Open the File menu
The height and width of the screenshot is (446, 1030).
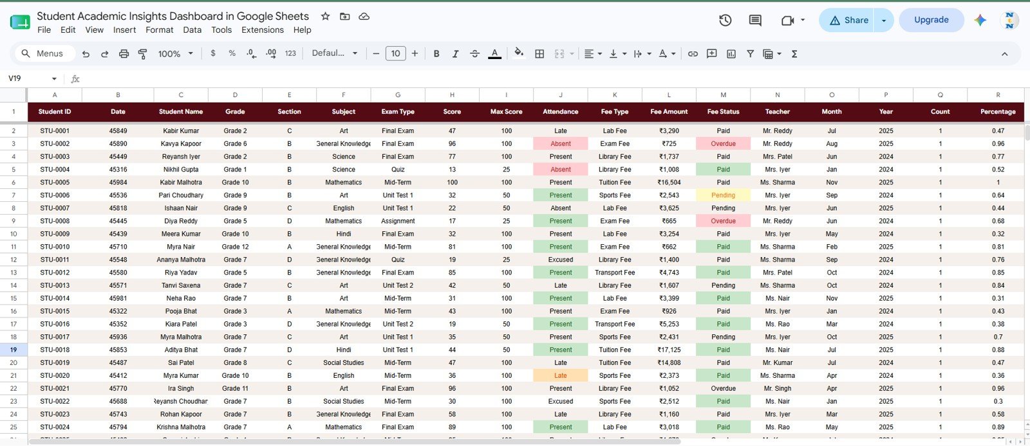pyautogui.click(x=44, y=30)
